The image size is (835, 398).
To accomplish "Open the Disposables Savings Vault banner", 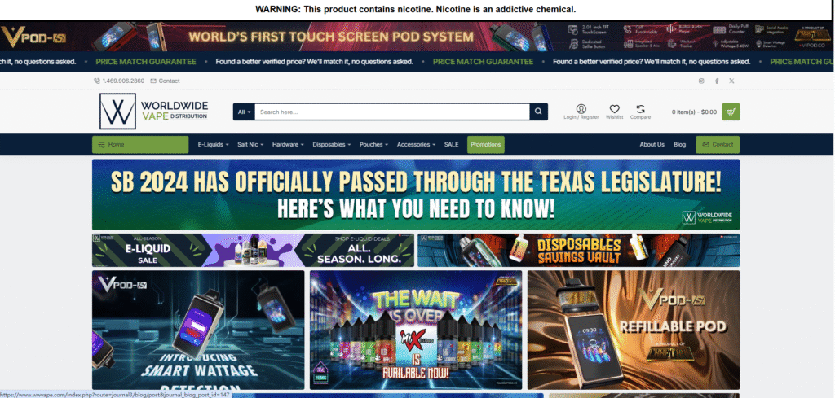I will (578, 251).
